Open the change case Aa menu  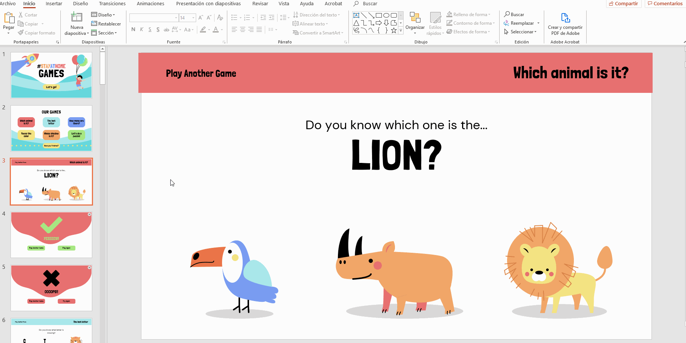click(x=189, y=30)
